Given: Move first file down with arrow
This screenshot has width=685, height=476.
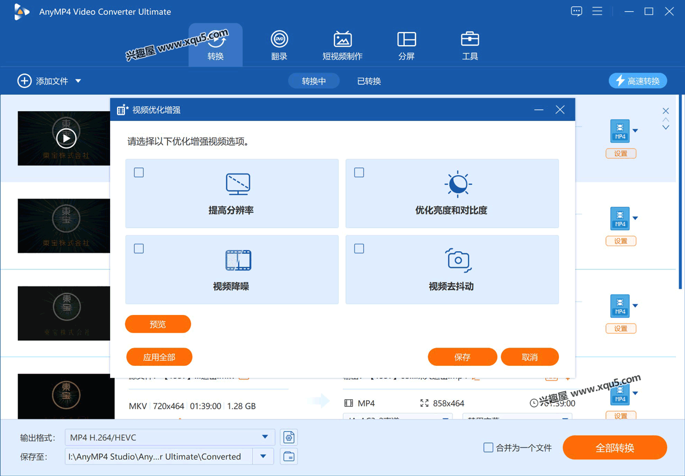Looking at the screenshot, I should point(666,128).
